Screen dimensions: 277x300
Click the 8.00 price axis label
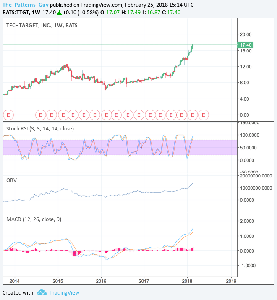245,83
